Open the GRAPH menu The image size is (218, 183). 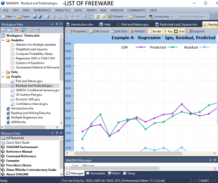point(92,10)
